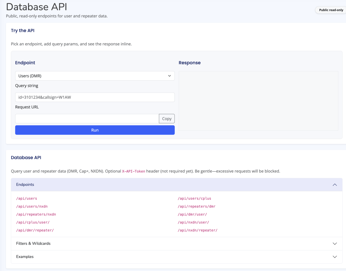
Task: Open the Users (DMR) endpoint dropdown
Action: point(95,76)
